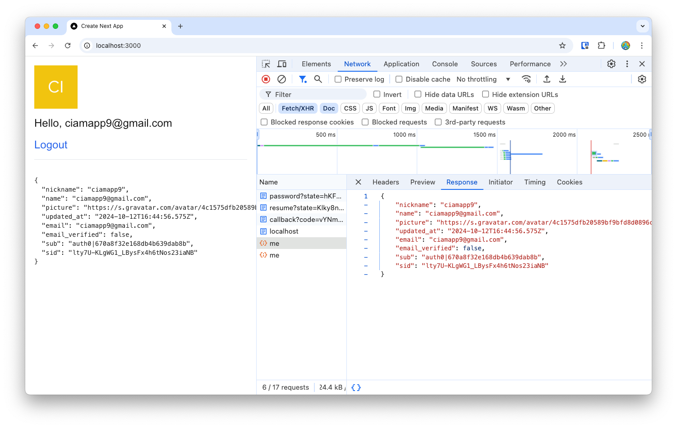
Task: Tick the Hide data URLs checkbox
Action: [418, 94]
